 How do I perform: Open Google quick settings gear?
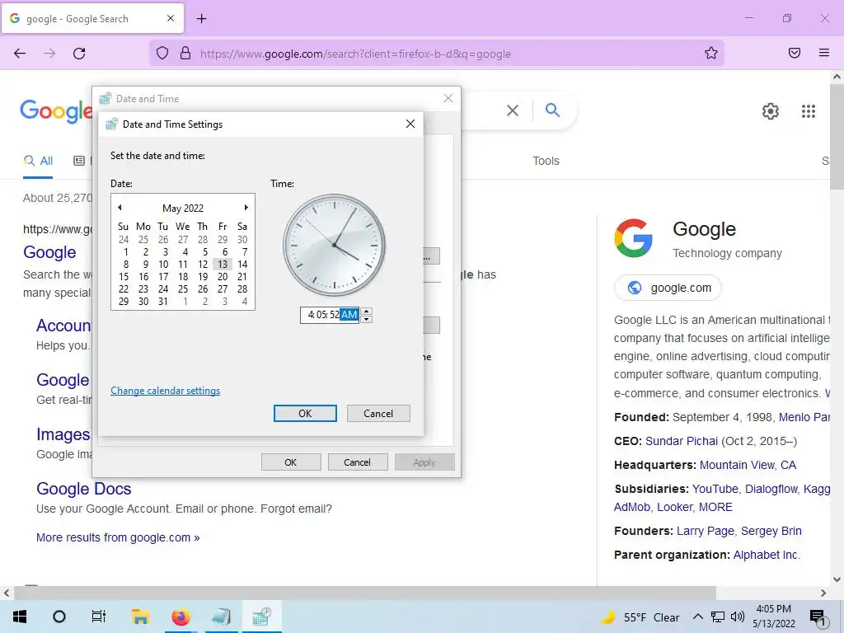[771, 111]
